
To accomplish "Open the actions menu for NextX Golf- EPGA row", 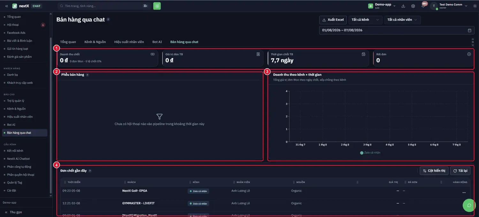I will pyautogui.click(x=464, y=192).
